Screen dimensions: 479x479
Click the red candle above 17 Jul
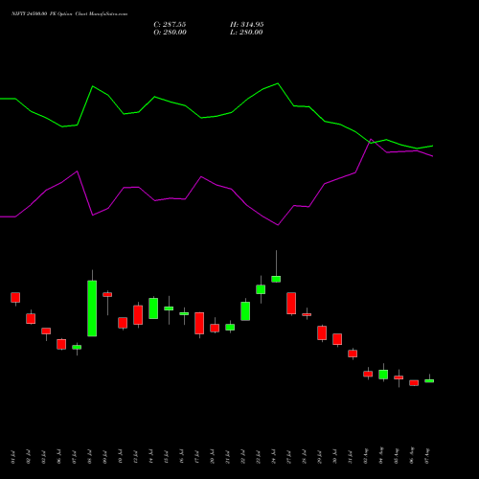click(x=199, y=323)
